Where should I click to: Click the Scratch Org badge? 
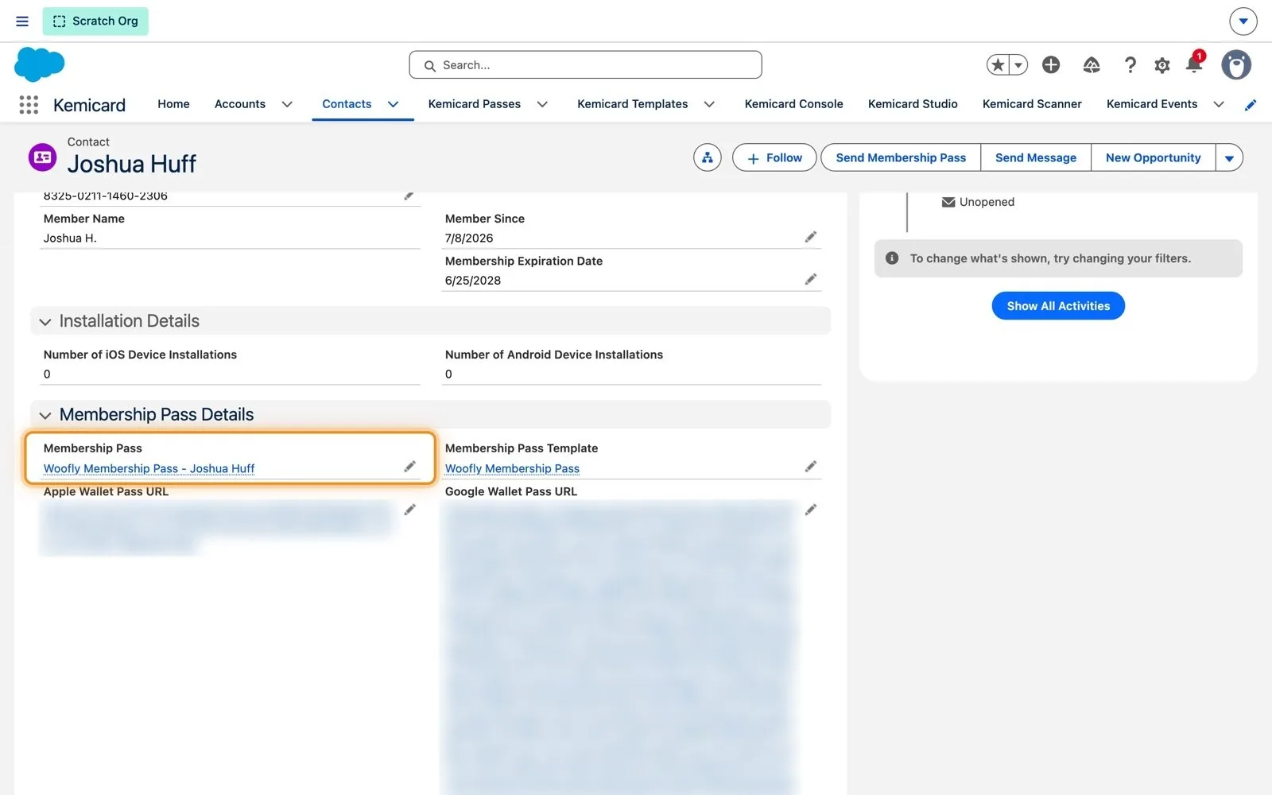(x=95, y=21)
